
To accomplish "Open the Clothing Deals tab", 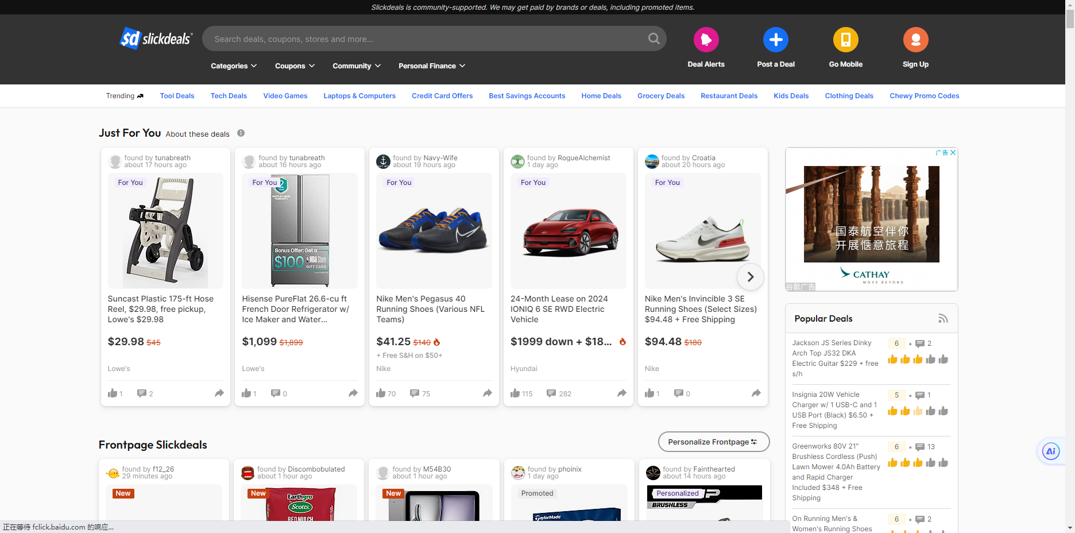I will coord(849,96).
